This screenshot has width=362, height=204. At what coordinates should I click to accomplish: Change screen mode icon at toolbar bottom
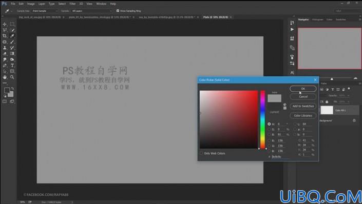click(12, 101)
